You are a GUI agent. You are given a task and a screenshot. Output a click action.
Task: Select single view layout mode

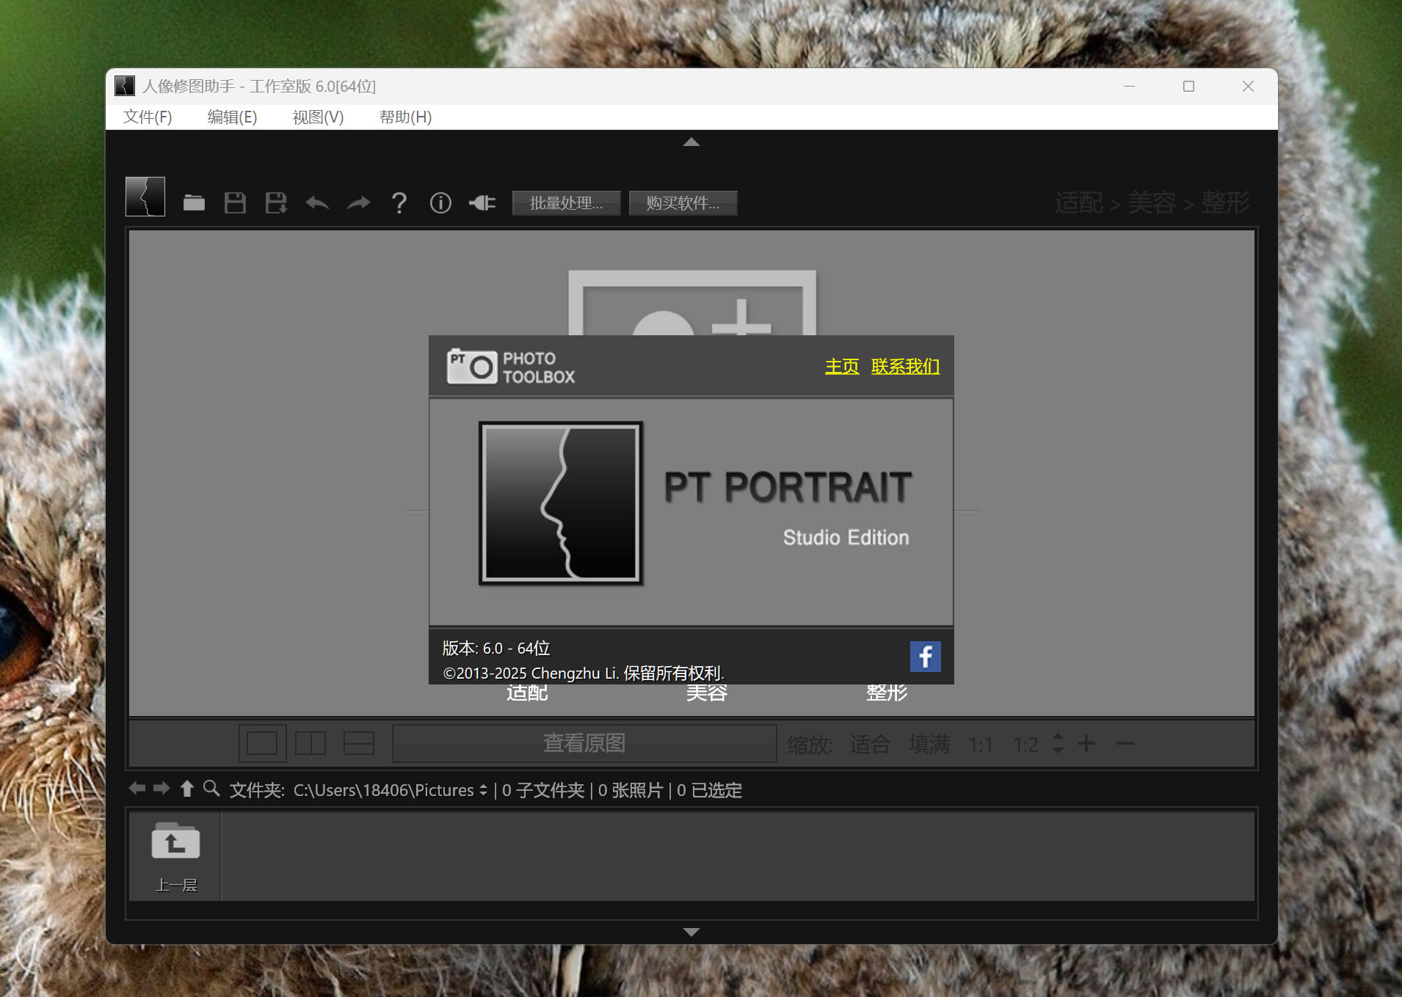pos(262,743)
